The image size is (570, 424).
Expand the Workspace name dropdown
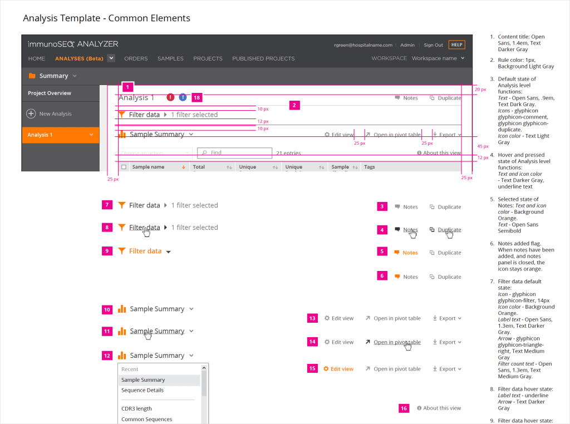(x=463, y=58)
